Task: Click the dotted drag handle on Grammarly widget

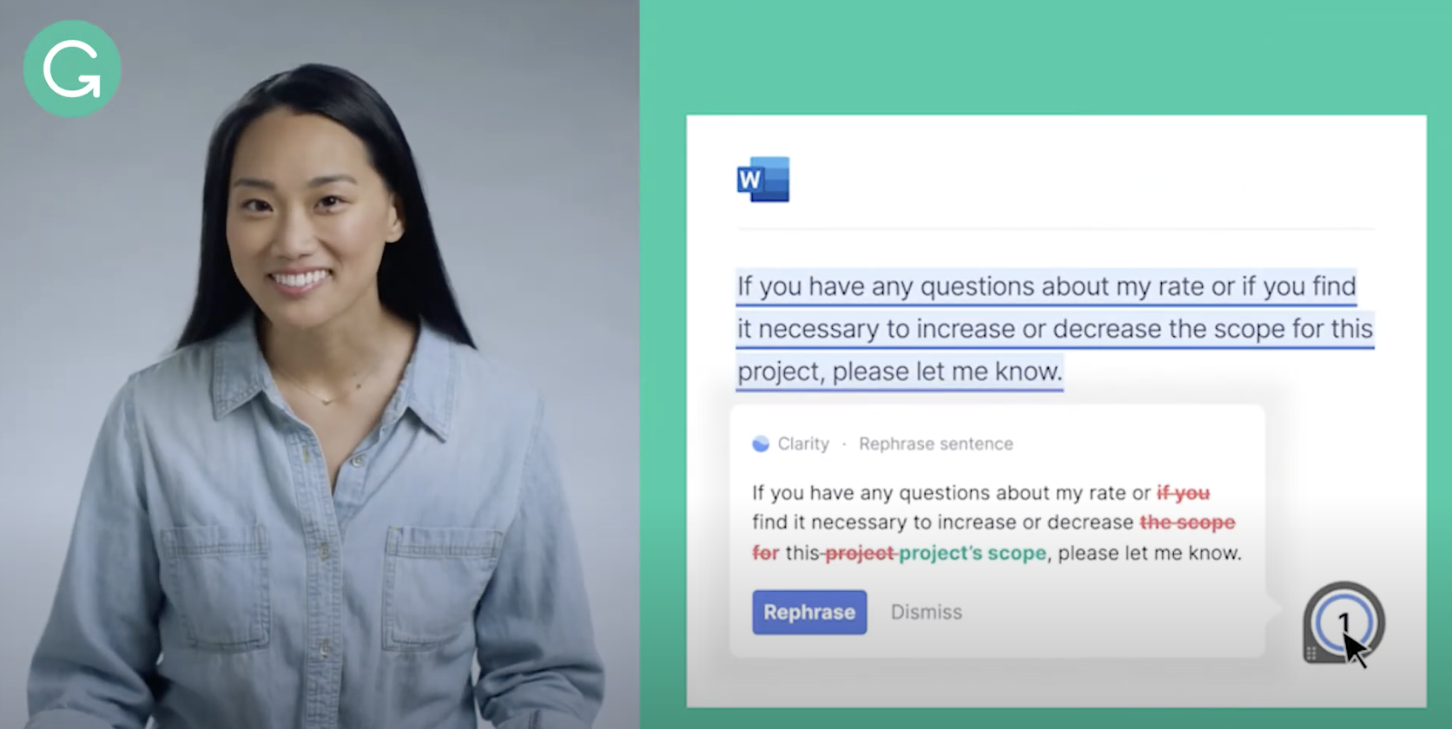Action: point(1311,653)
